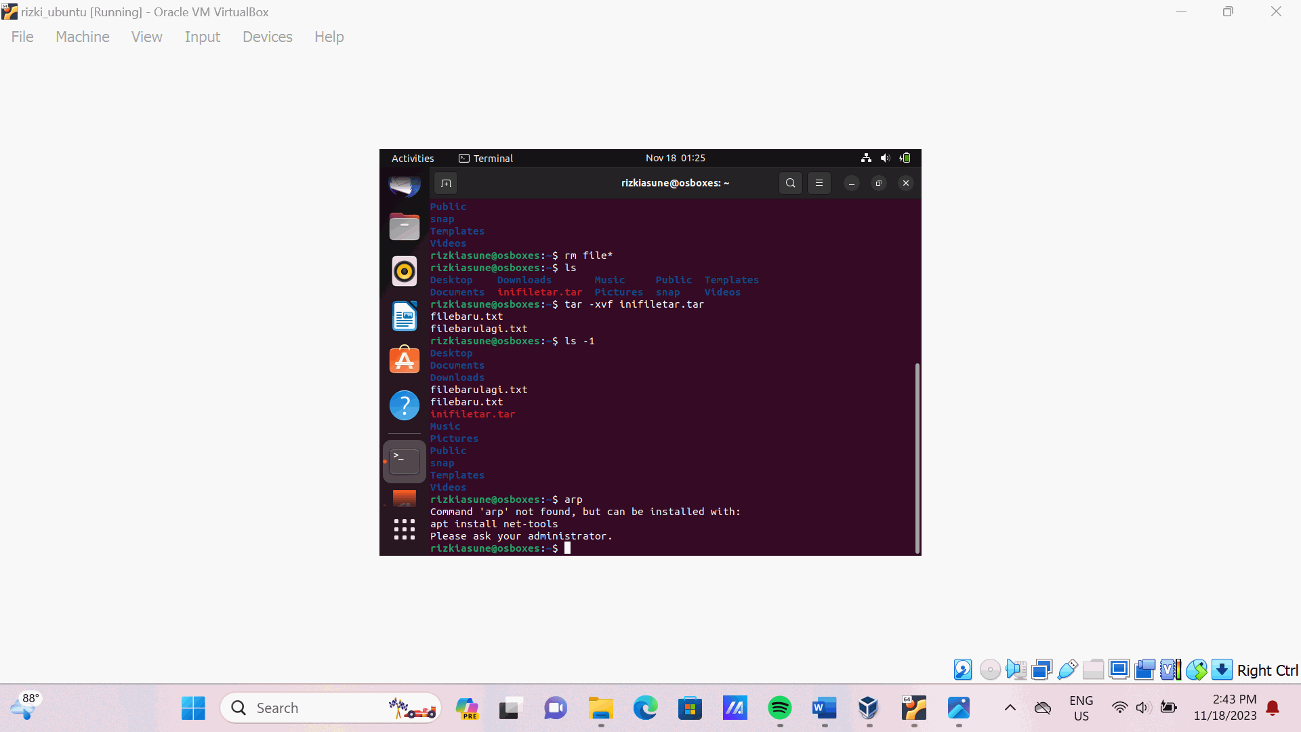Click the Right Ctrl host key label
The image size is (1301, 732).
point(1267,670)
